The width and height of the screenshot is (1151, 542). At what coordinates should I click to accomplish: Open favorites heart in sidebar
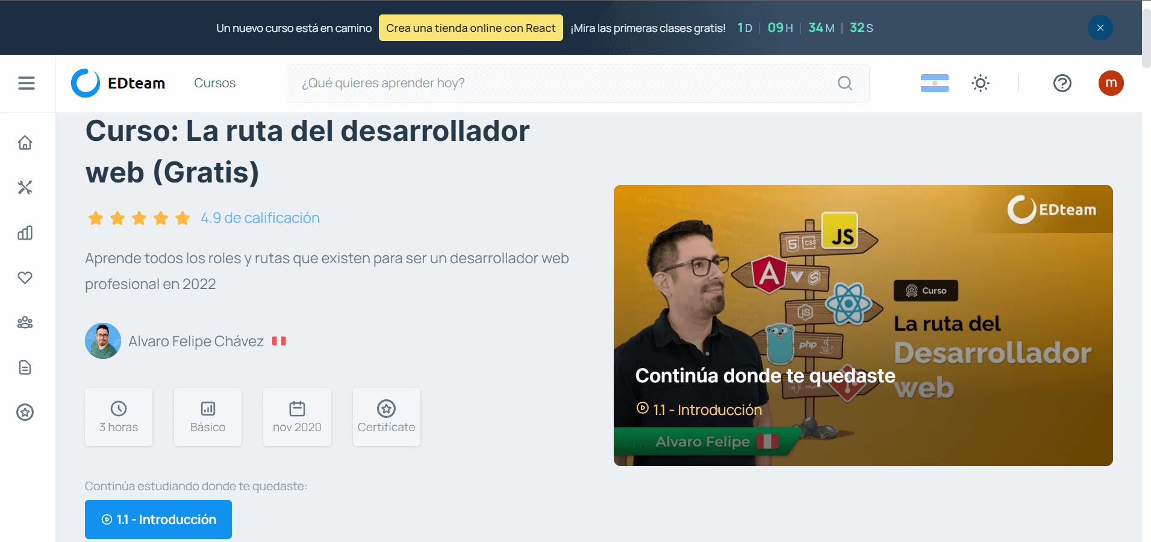pyautogui.click(x=25, y=278)
